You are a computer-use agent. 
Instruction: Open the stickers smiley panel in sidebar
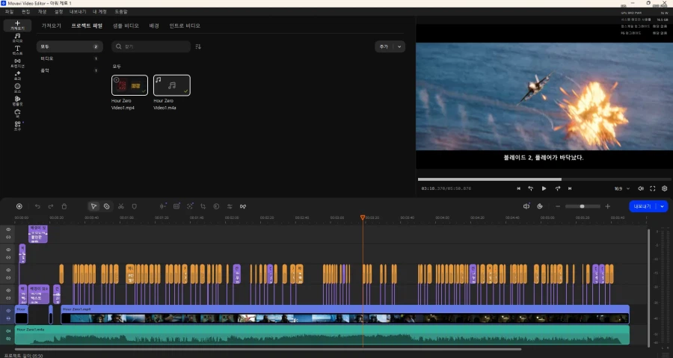tap(17, 88)
